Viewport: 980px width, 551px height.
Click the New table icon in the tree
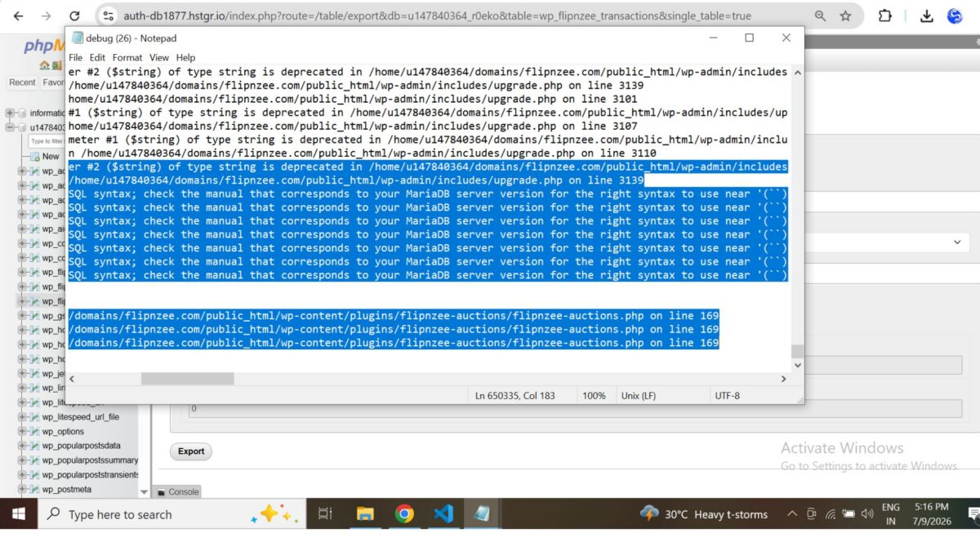(35, 157)
